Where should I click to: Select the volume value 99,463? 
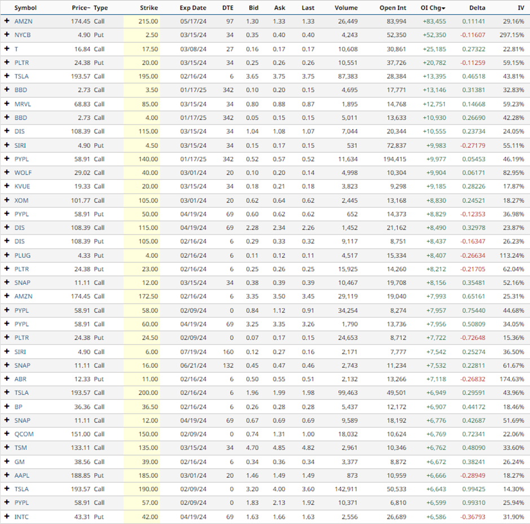347,393
